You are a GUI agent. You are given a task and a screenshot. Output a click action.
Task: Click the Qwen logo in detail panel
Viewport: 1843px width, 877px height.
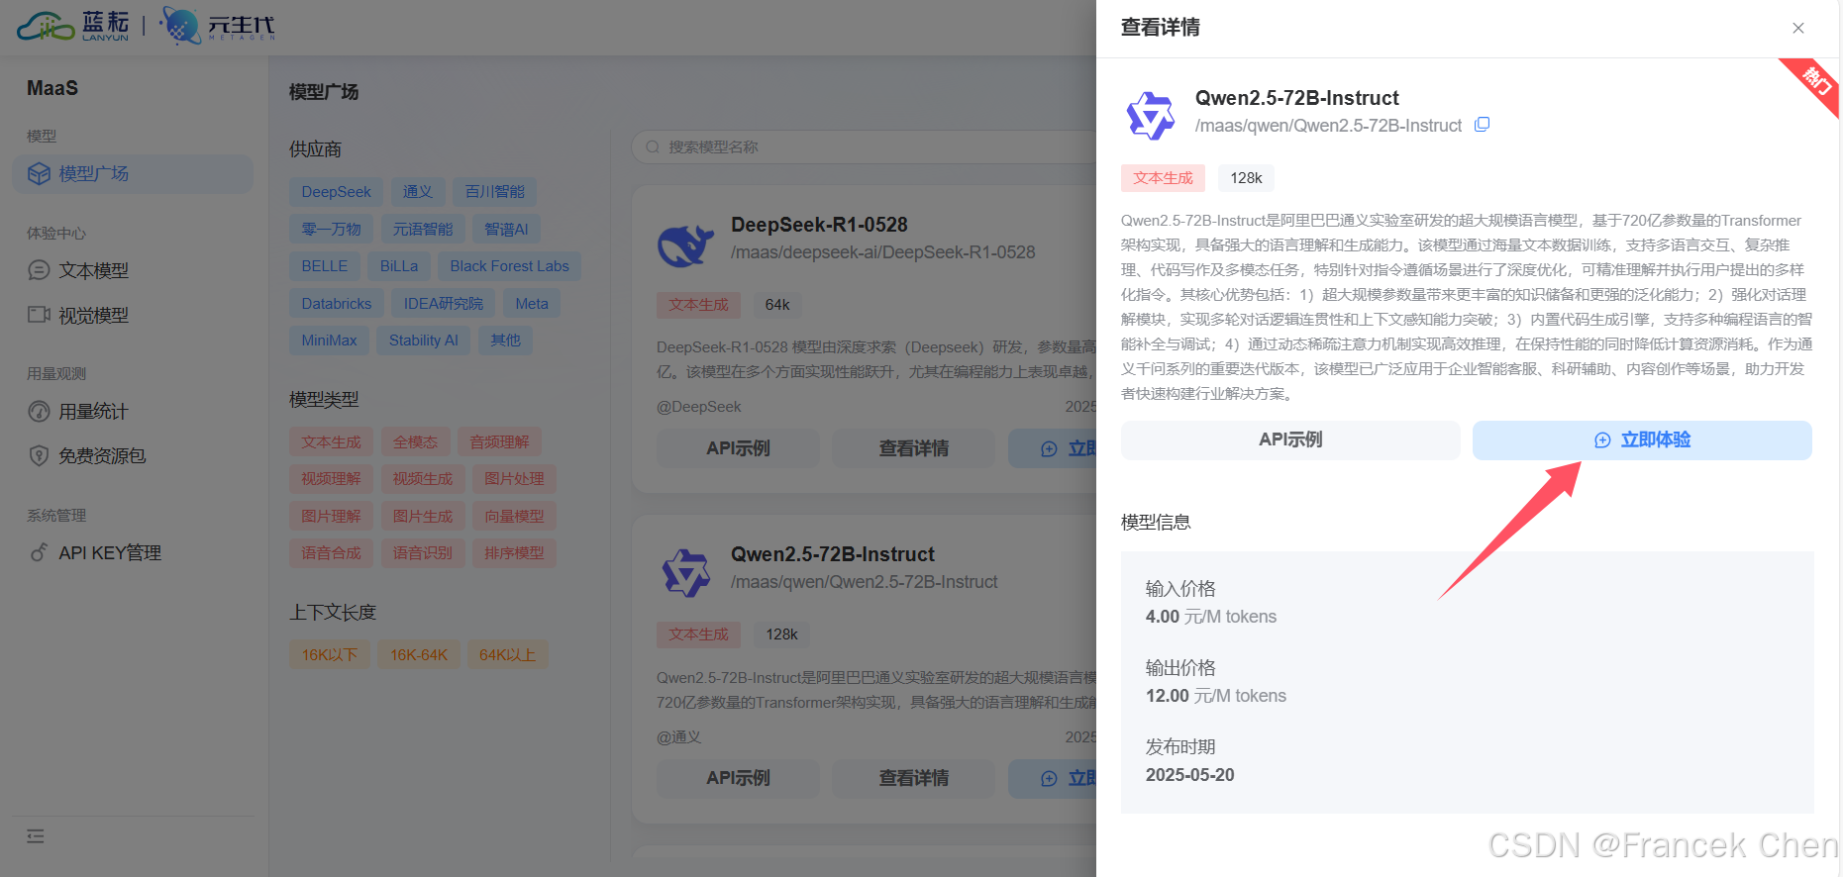pyautogui.click(x=1150, y=115)
